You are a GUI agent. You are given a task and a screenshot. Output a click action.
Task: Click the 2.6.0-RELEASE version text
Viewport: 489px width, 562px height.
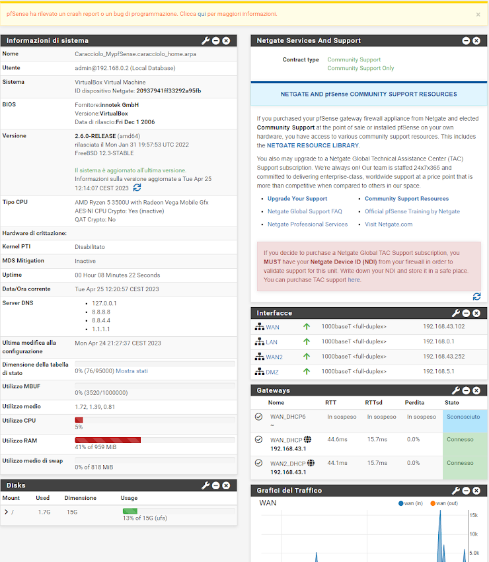(95, 136)
